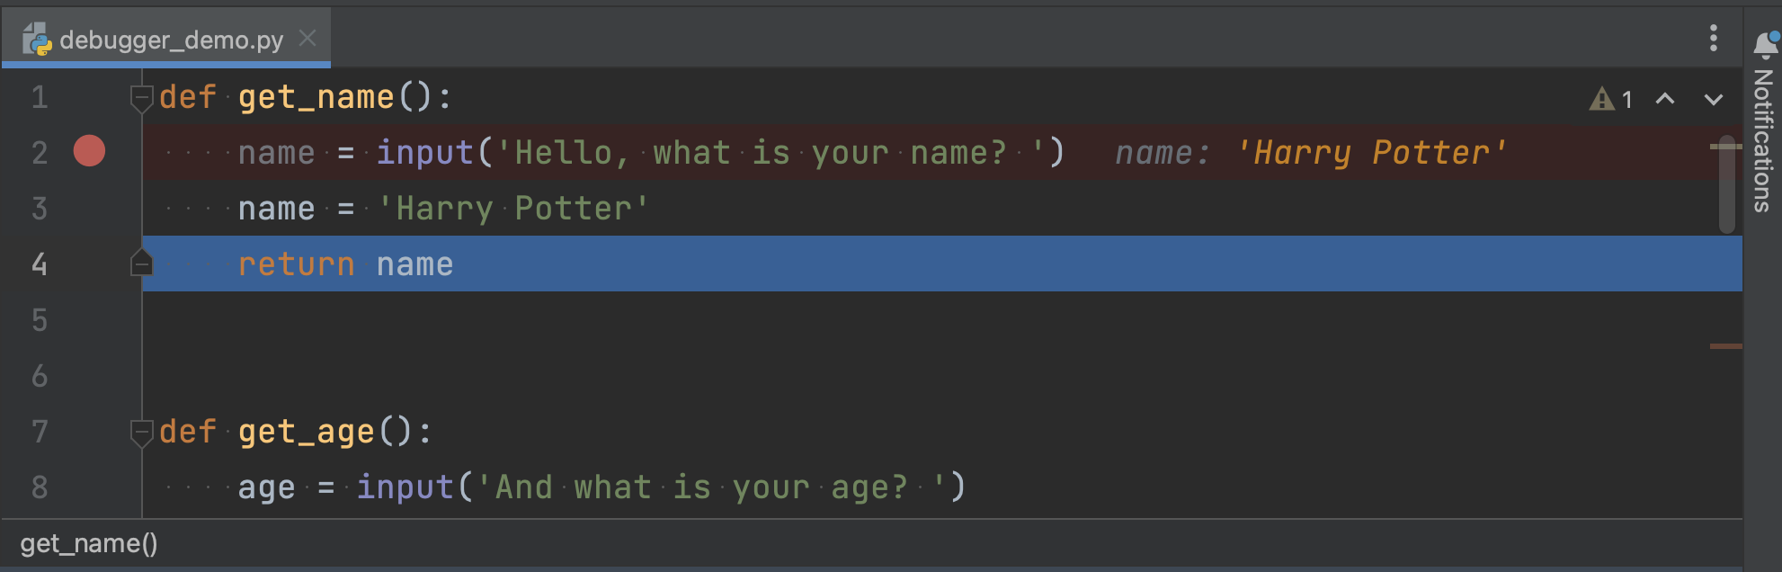Toggle a breakpoint in the gutter at line 5
Screen dimensions: 1782x572
pyautogui.click(x=87, y=319)
